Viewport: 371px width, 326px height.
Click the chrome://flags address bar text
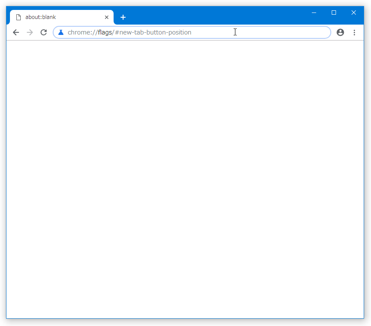tap(130, 32)
